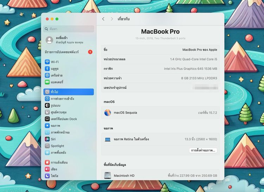
Task: Open Focus (โฟกัส) moon icon
Action: [x=47, y=176]
